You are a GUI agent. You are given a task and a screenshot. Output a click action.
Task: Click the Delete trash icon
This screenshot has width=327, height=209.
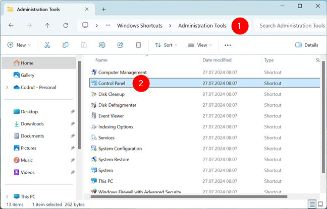coord(138,45)
